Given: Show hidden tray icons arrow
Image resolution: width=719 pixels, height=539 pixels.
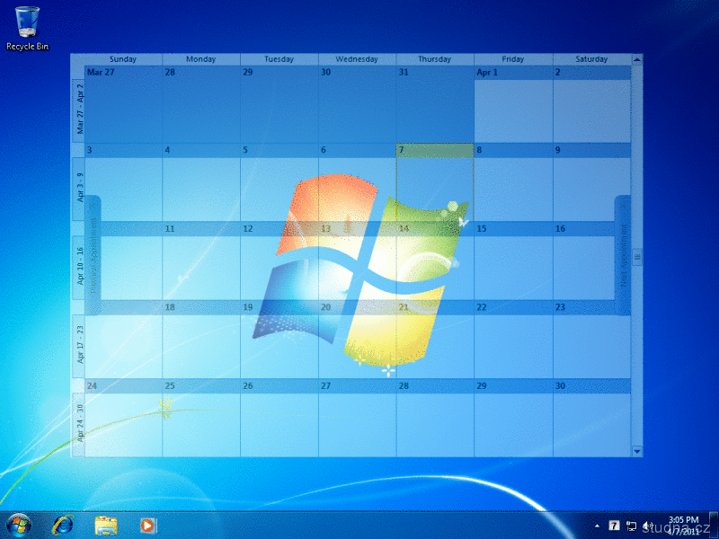Looking at the screenshot, I should coord(598,525).
